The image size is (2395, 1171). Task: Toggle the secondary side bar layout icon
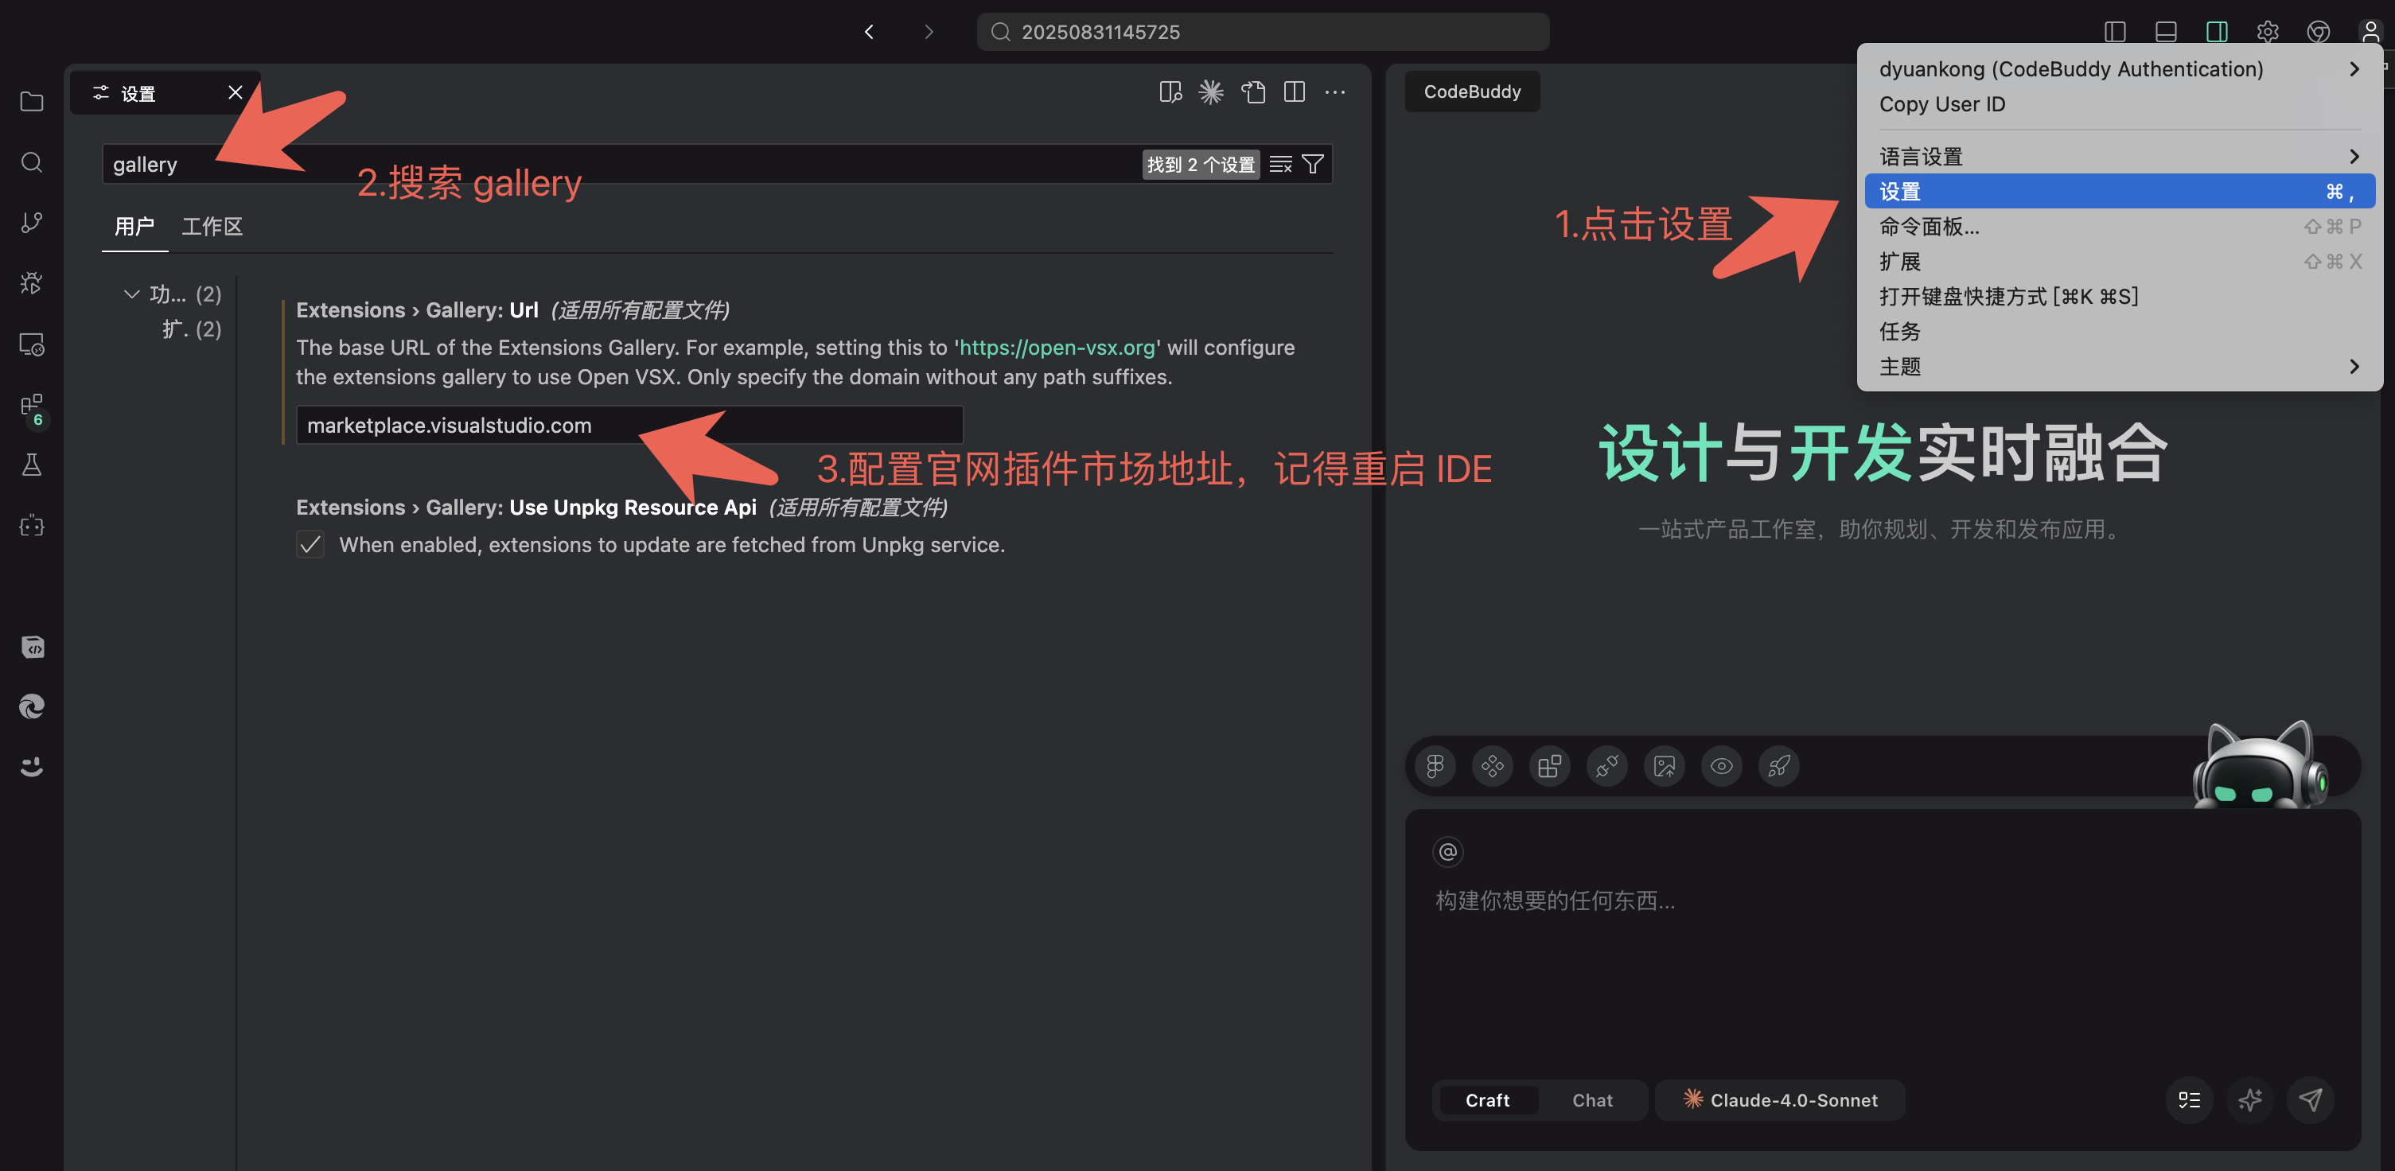[2217, 32]
